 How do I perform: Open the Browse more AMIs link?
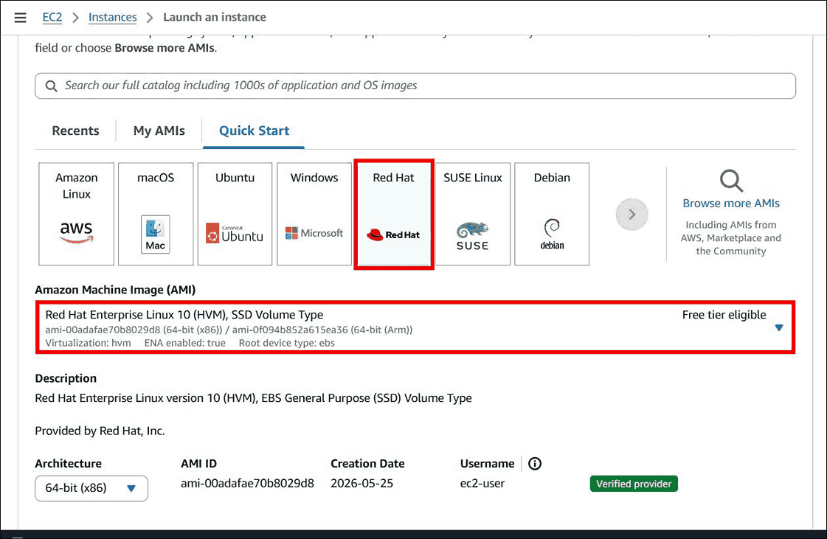point(731,203)
